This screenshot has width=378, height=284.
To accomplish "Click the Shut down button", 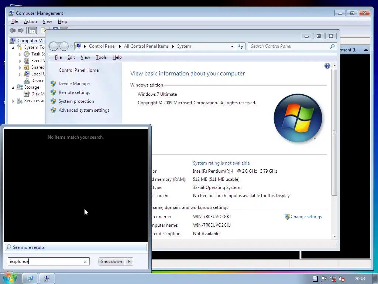I will tap(111, 261).
